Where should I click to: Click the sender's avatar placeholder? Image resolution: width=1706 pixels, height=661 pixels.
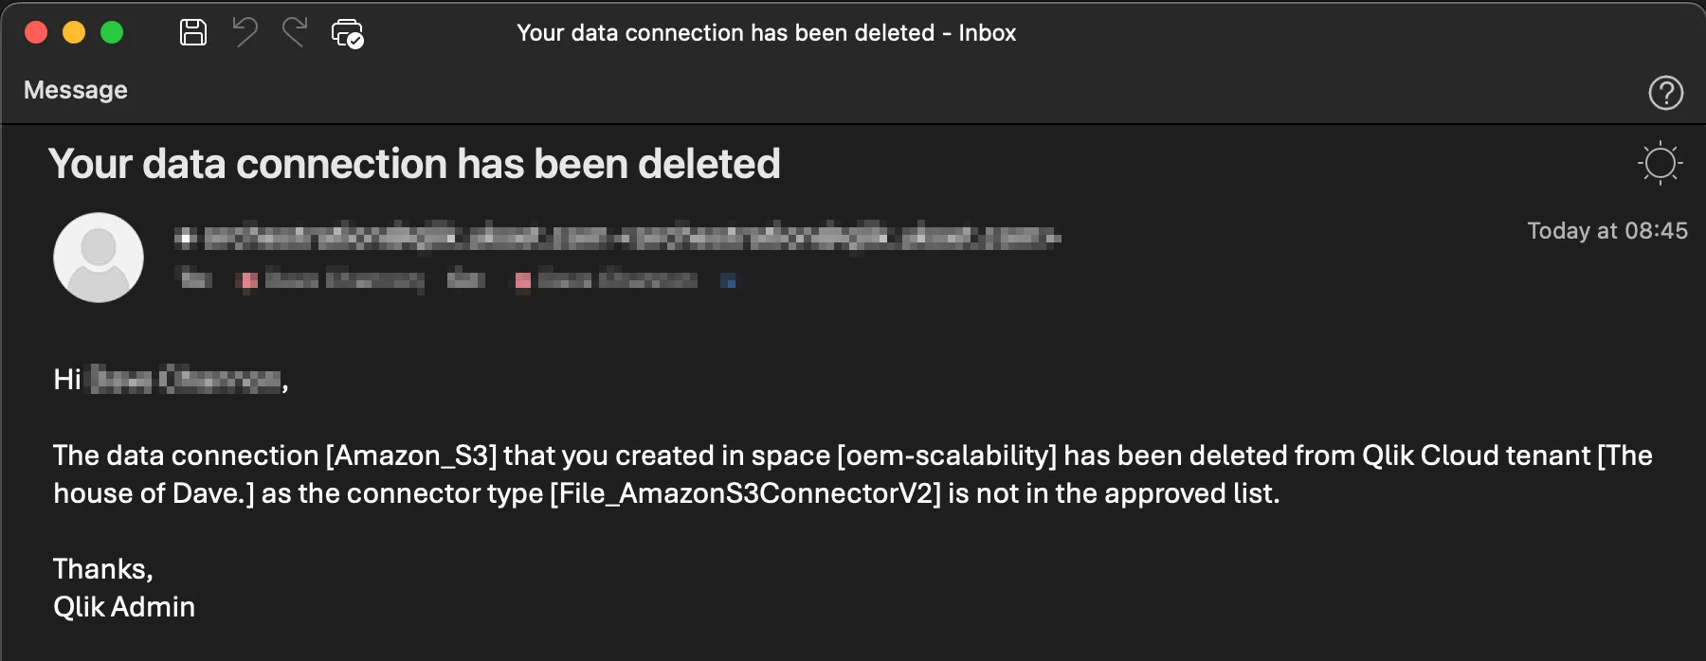coord(98,257)
